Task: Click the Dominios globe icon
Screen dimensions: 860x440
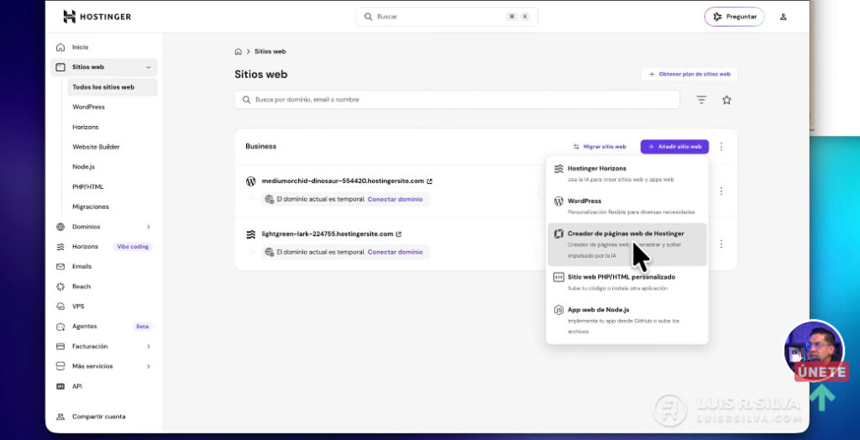Action: pos(60,227)
